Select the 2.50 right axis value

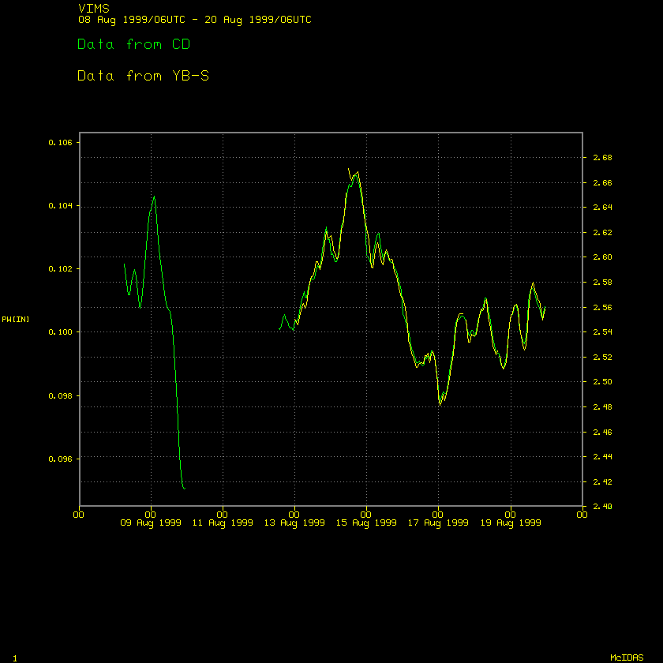[x=602, y=382]
